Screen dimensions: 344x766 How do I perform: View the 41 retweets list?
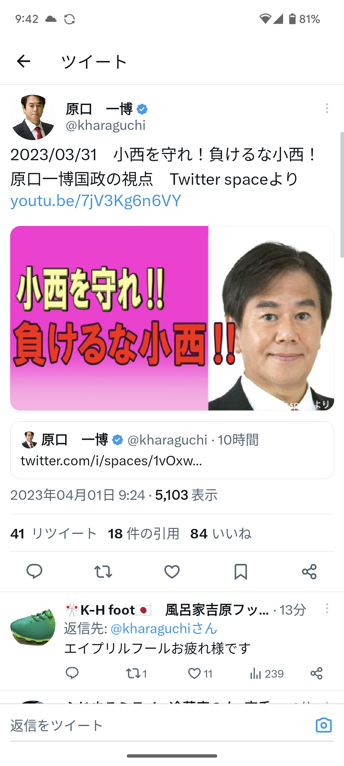pyautogui.click(x=54, y=534)
